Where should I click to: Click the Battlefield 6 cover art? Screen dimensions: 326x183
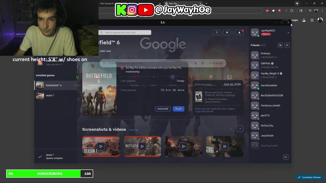pyautogui.click(x=99, y=89)
